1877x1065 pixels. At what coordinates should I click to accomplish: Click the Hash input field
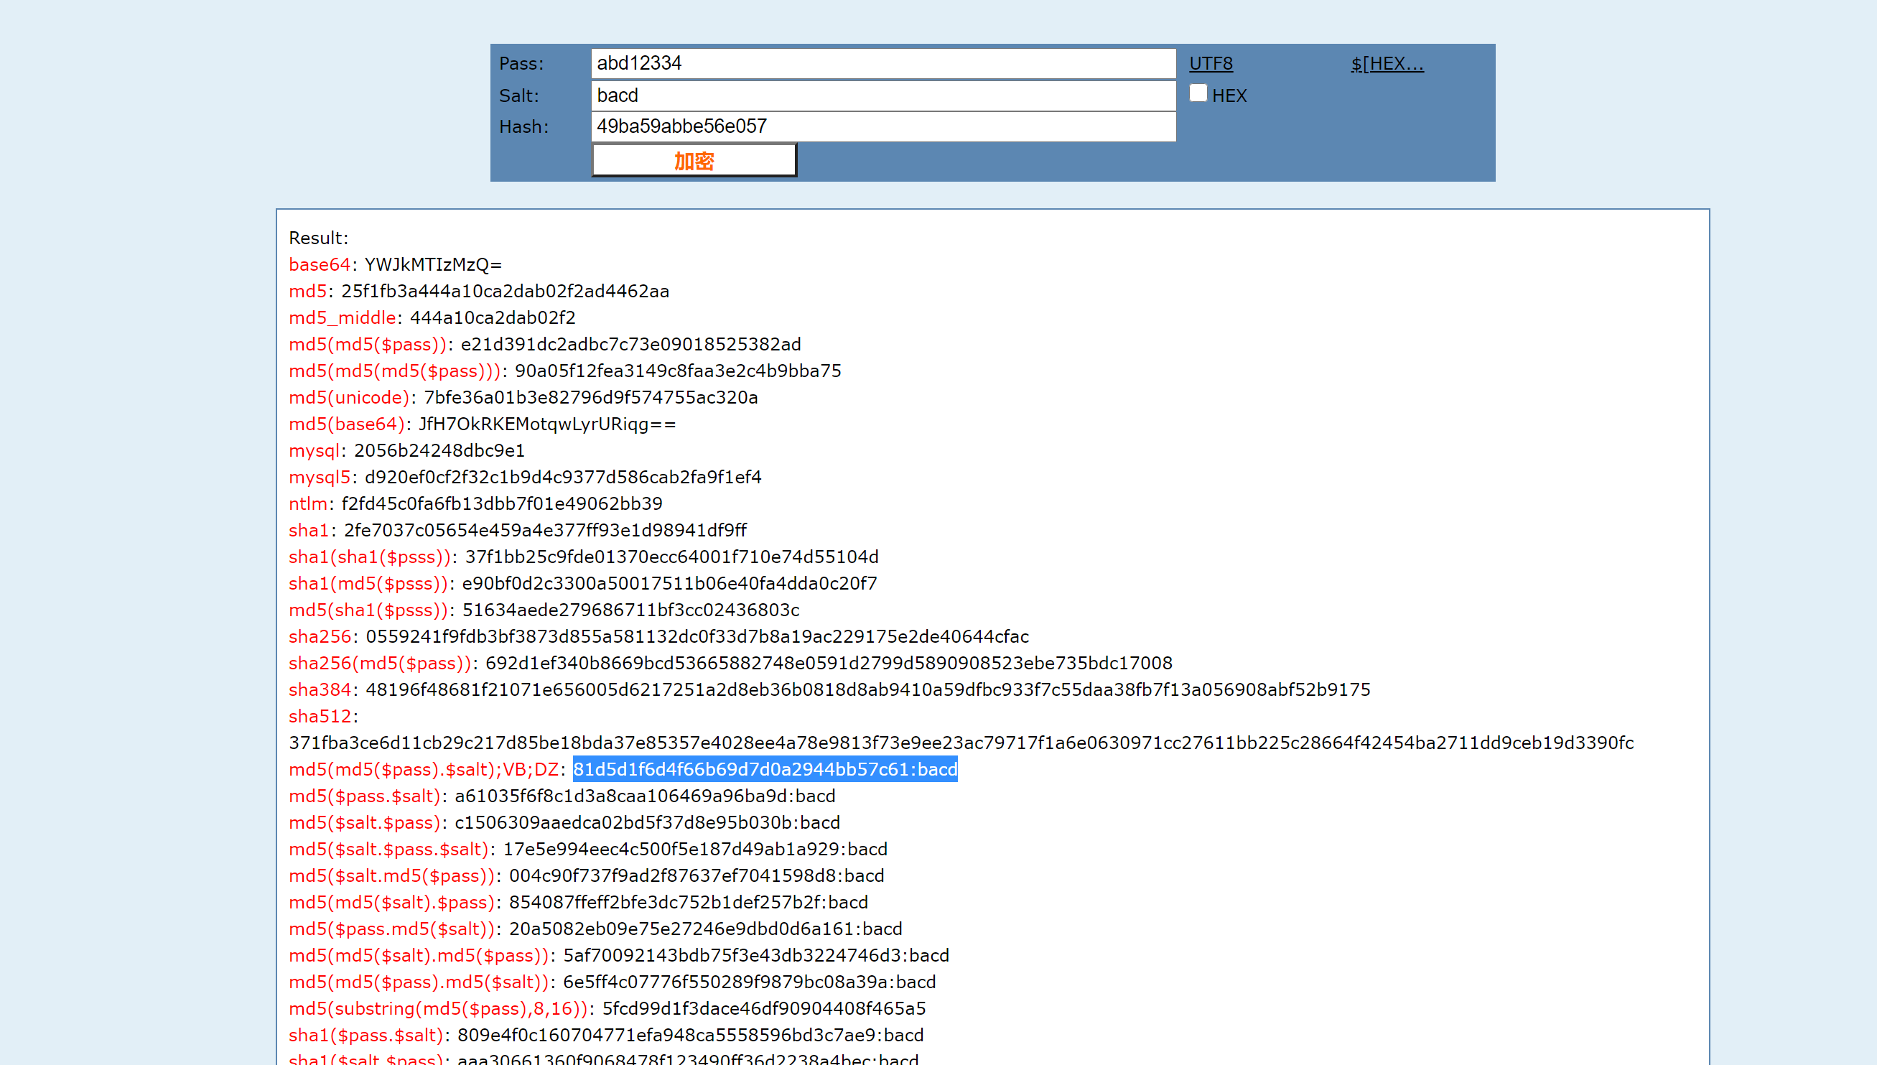882,126
